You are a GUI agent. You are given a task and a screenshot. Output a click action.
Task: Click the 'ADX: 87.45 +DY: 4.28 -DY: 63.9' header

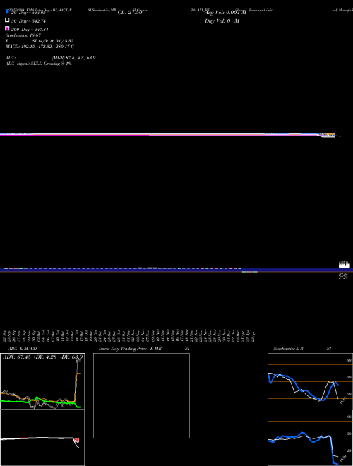[43, 357]
